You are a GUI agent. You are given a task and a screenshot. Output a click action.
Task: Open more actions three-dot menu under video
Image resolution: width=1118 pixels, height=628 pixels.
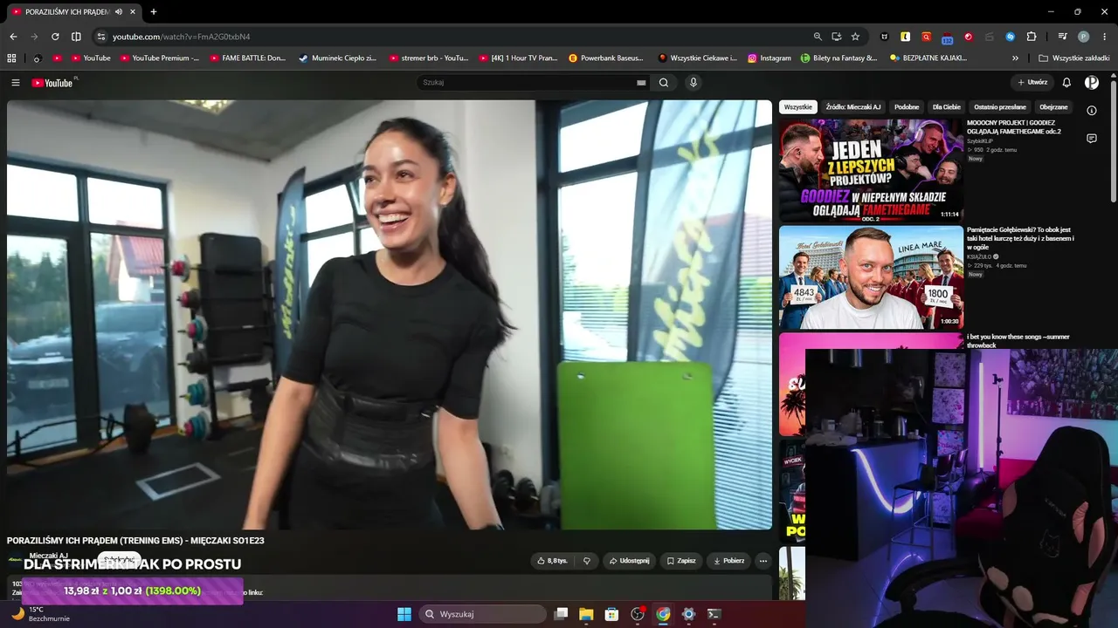pyautogui.click(x=763, y=561)
